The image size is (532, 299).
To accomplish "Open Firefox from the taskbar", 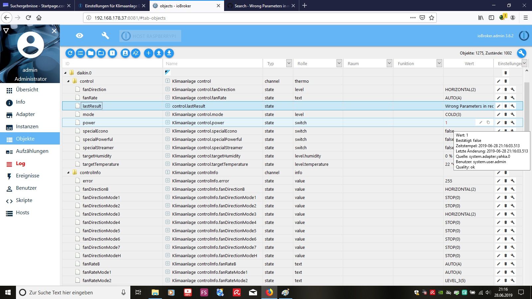I will 269,292.
